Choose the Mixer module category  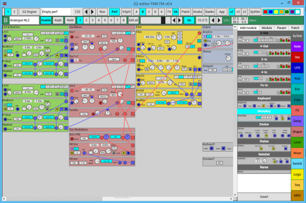click(297, 153)
